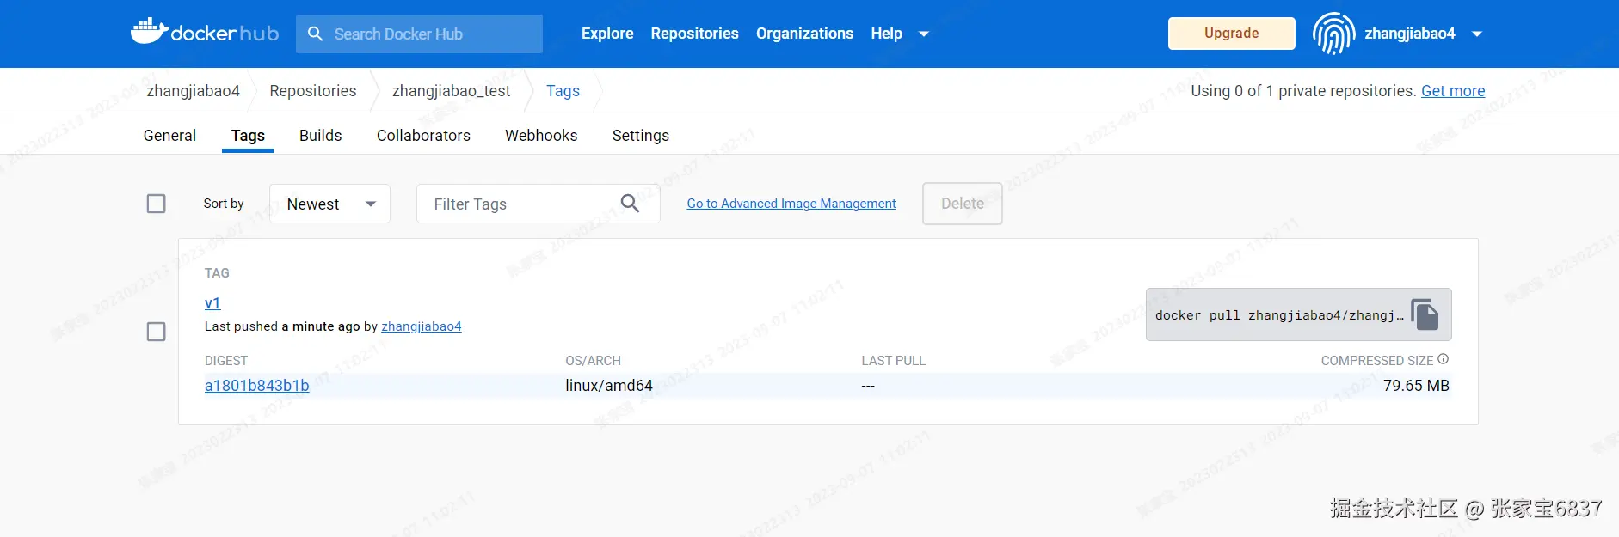
Task: Click the 79.65 MB size value
Action: 1416,386
